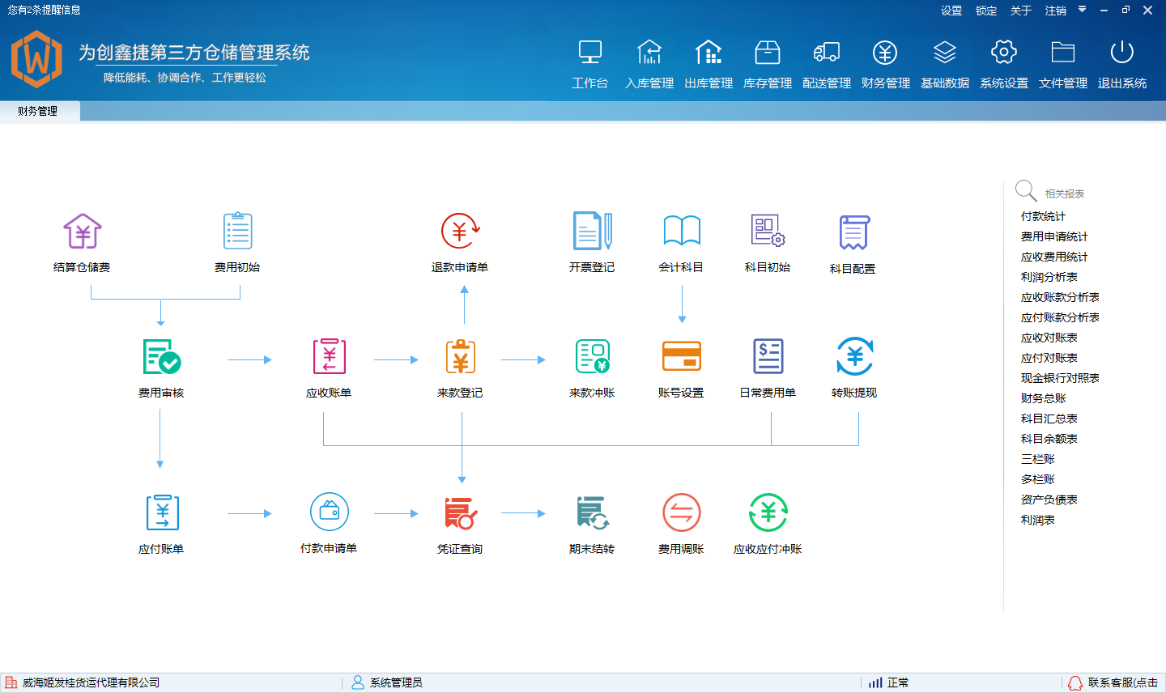Viewport: 1166px width, 693px height.
Task: Open the 来款冲账 icon
Action: pos(592,356)
